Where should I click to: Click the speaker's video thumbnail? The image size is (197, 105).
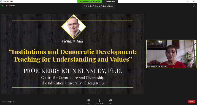click(x=171, y=54)
